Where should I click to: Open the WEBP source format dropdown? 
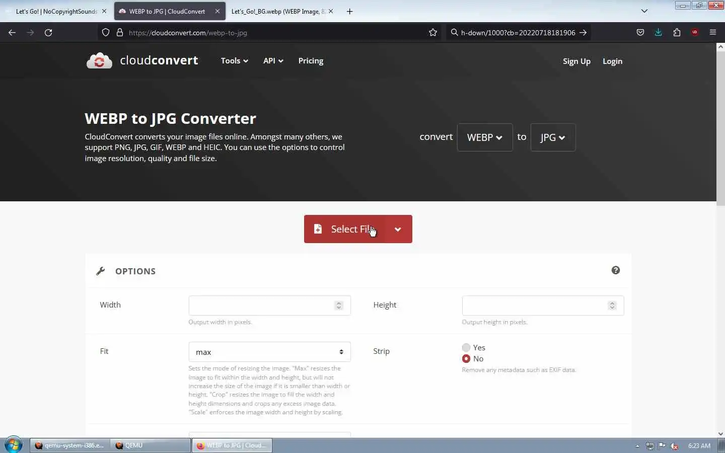(x=485, y=137)
